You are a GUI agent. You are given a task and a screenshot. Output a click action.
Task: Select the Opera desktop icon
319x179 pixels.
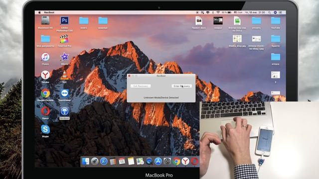click(x=45, y=111)
